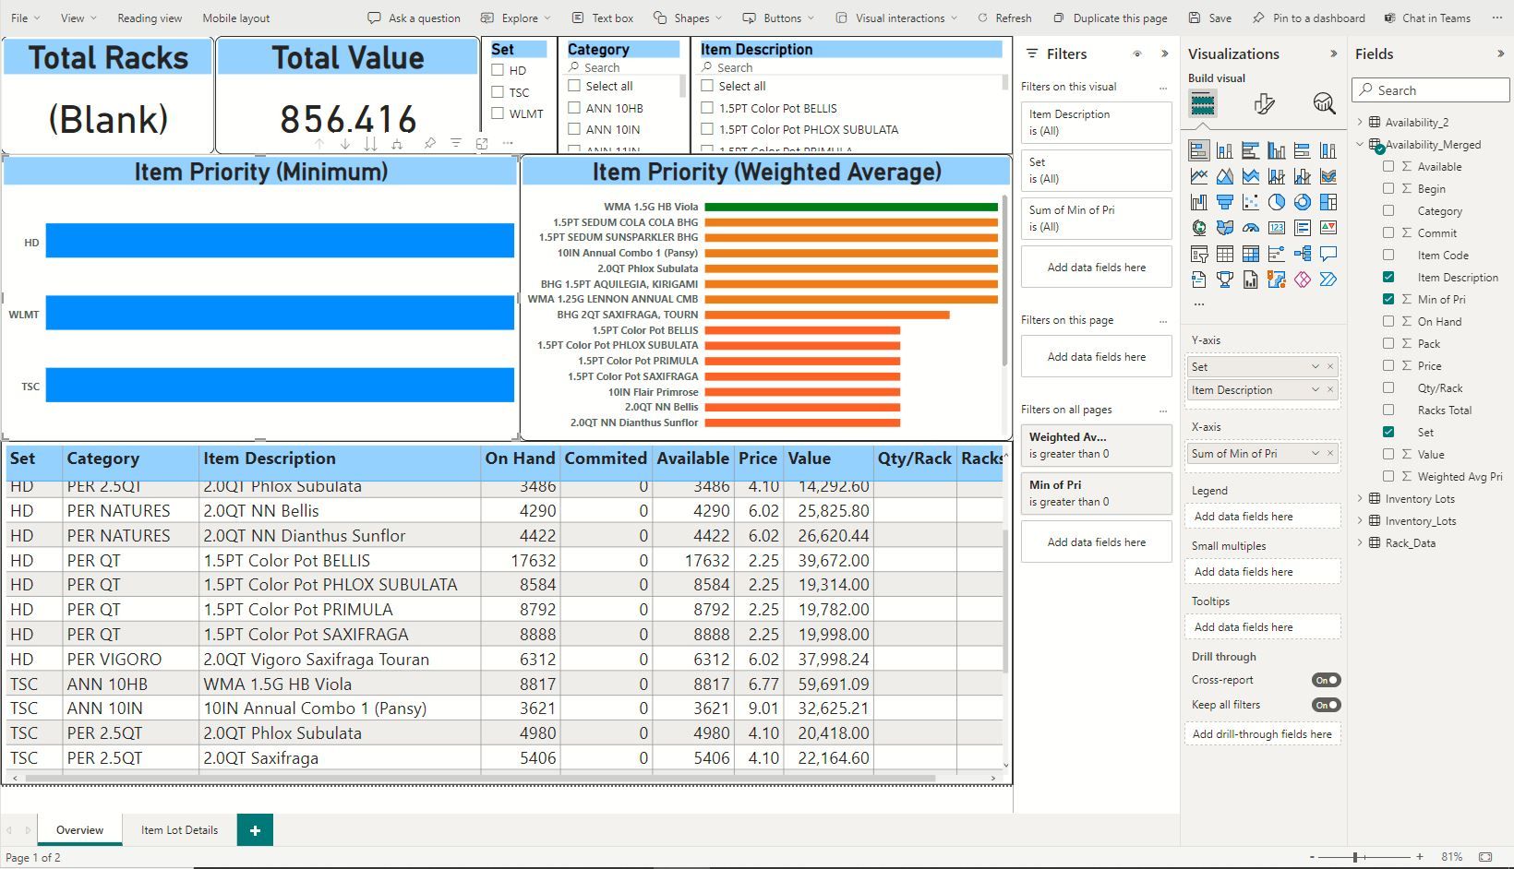Image resolution: width=1514 pixels, height=869 pixels.
Task: Click the Refresh button
Action: [x=1004, y=18]
